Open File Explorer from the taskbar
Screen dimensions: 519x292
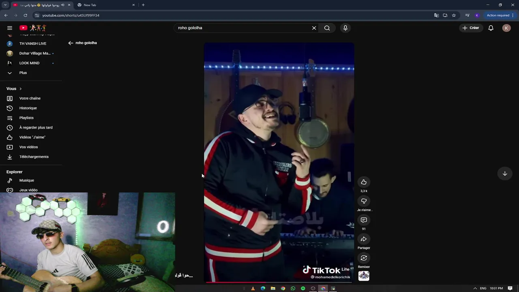[x=273, y=288]
